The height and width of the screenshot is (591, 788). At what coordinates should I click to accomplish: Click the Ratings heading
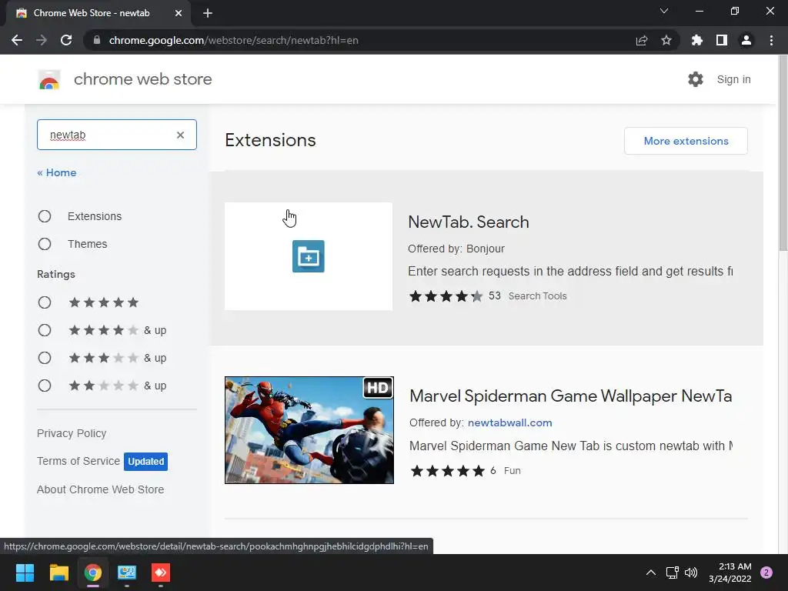pos(55,274)
